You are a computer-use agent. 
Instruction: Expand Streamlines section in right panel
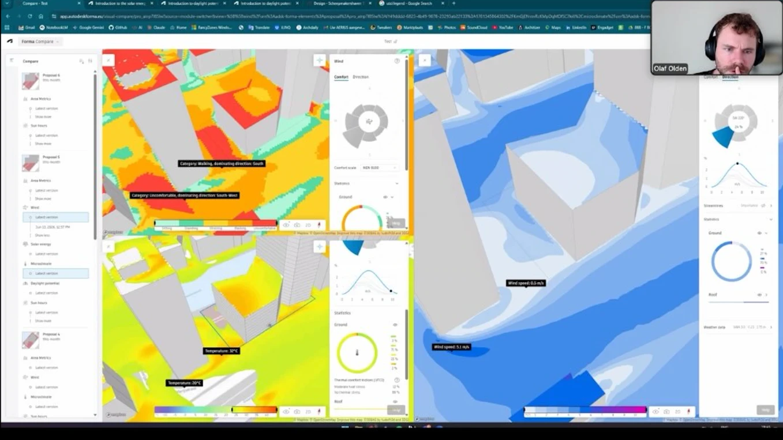point(771,206)
